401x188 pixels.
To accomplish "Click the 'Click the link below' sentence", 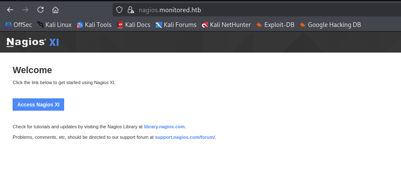I will click(64, 83).
